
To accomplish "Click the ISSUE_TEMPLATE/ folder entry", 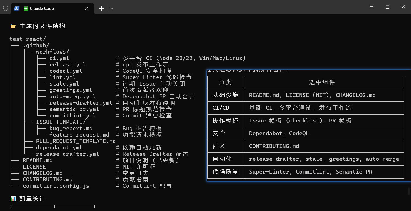I will (x=61, y=122).
